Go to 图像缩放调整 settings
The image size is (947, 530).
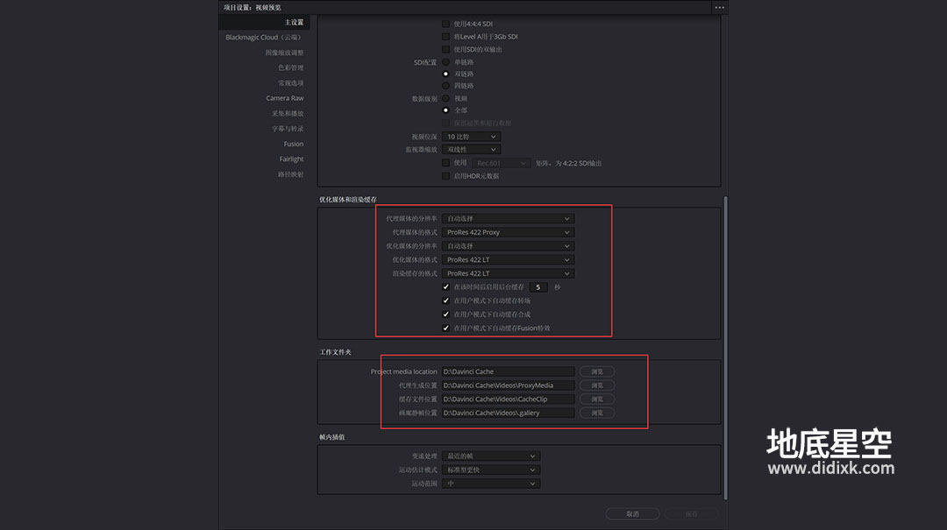(284, 53)
